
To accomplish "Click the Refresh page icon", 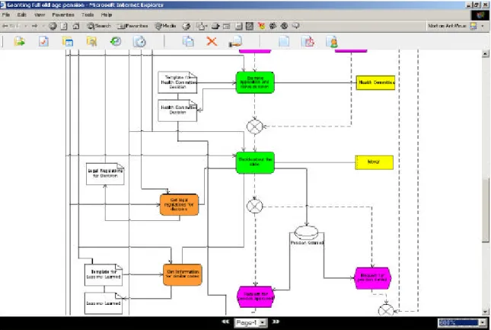I will [64, 26].
